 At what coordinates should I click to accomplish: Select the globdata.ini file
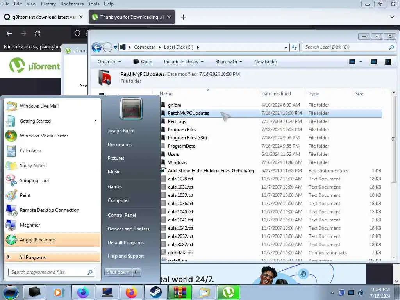180,253
